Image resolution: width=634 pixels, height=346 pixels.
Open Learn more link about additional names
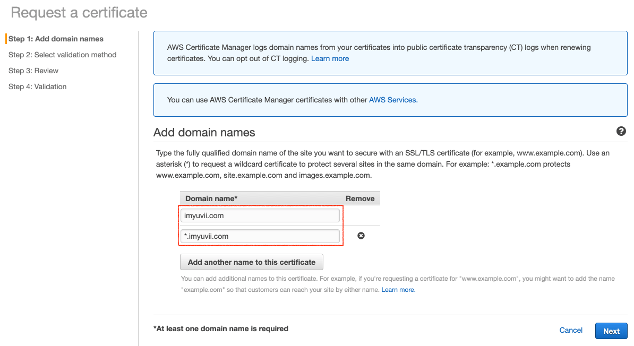pos(398,290)
